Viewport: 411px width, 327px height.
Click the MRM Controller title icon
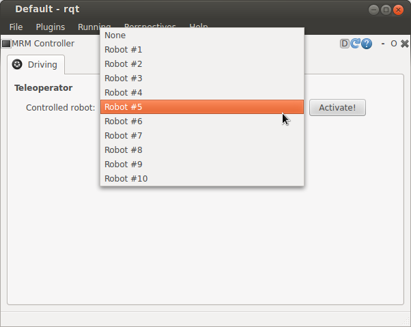tap(6, 44)
